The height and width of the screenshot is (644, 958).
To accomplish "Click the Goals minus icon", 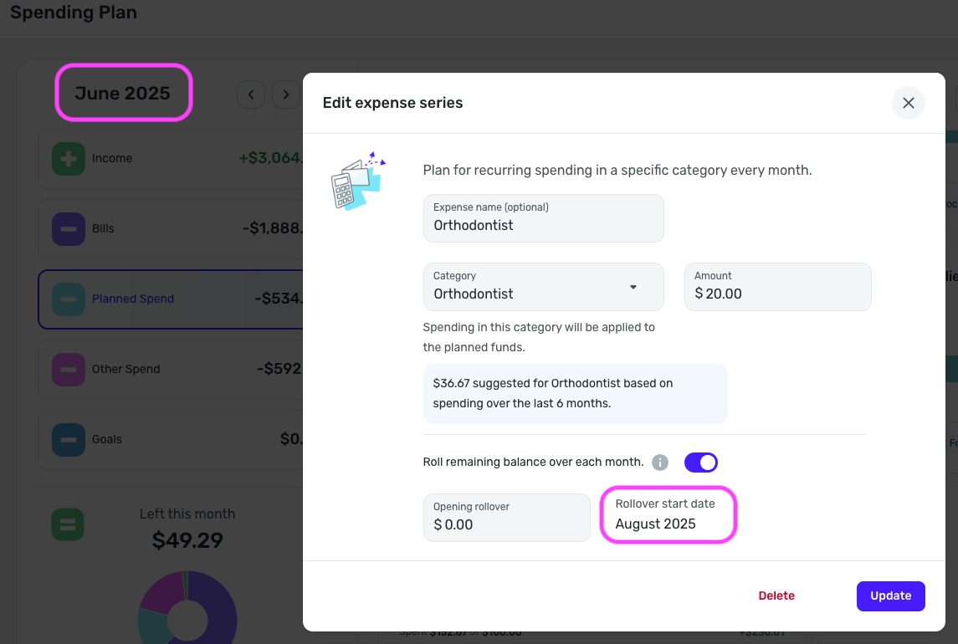I will coord(68,440).
